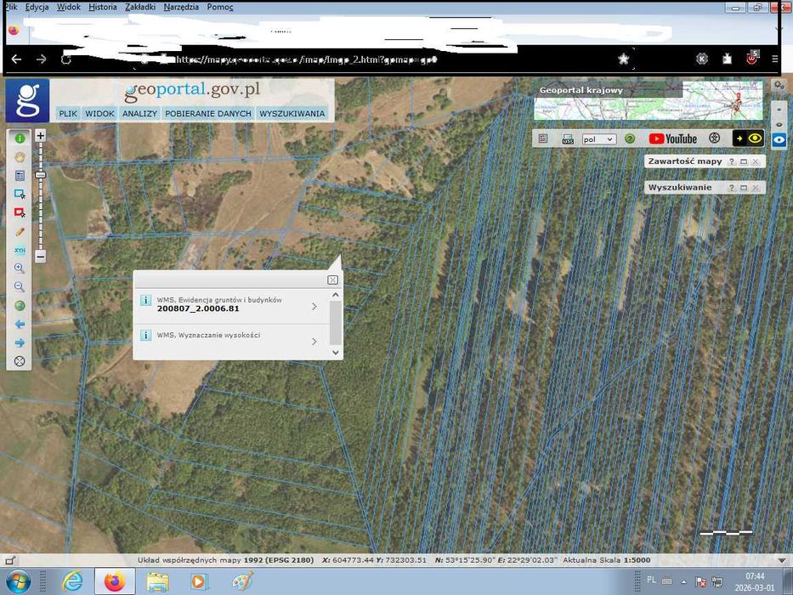The height and width of the screenshot is (595, 793).
Task: Choose the red rectangle selection tool
Action: pos(20,212)
